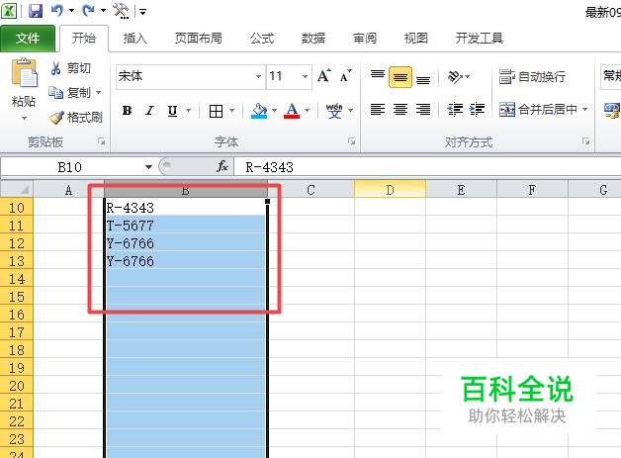Open the font color dropdown arrow
Image resolution: width=621 pixels, height=458 pixels.
tap(308, 111)
